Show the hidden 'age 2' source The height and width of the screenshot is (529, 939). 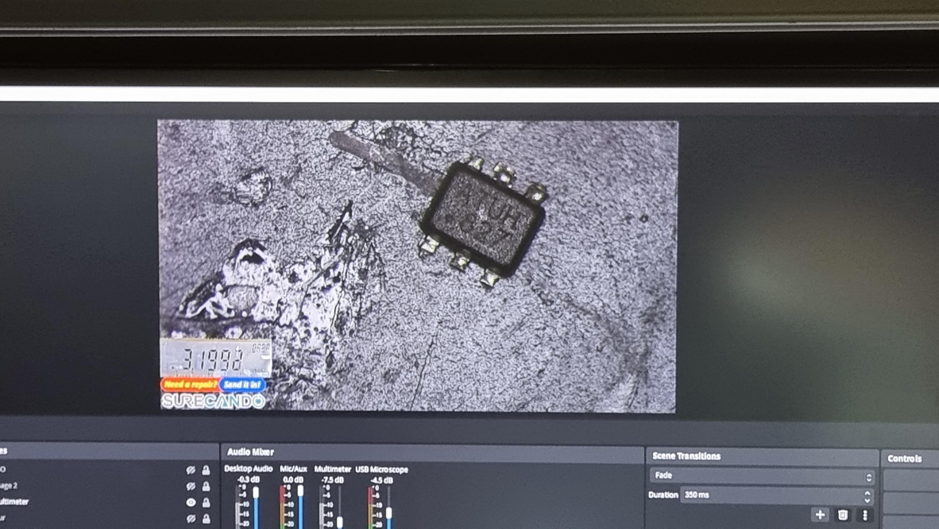[191, 486]
